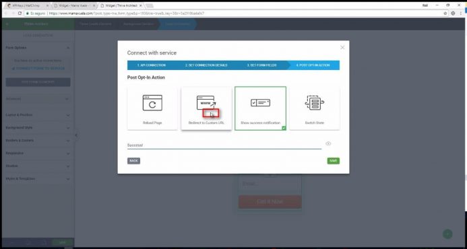467x249 pixels.
Task: Expand the Background Style section
Action: coord(38,128)
